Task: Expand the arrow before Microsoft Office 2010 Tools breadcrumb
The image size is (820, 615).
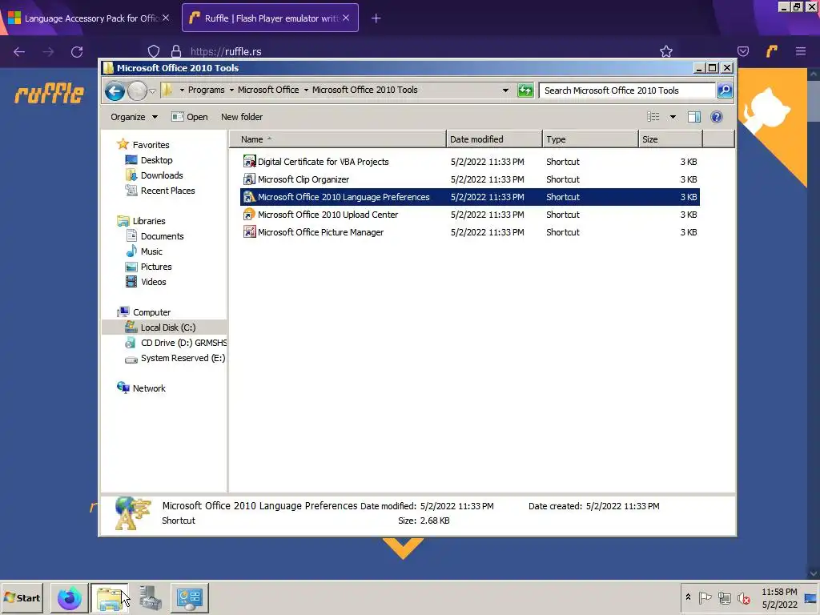Action: pyautogui.click(x=306, y=90)
